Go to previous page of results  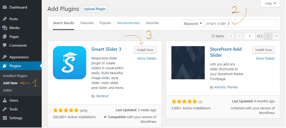click(239, 36)
